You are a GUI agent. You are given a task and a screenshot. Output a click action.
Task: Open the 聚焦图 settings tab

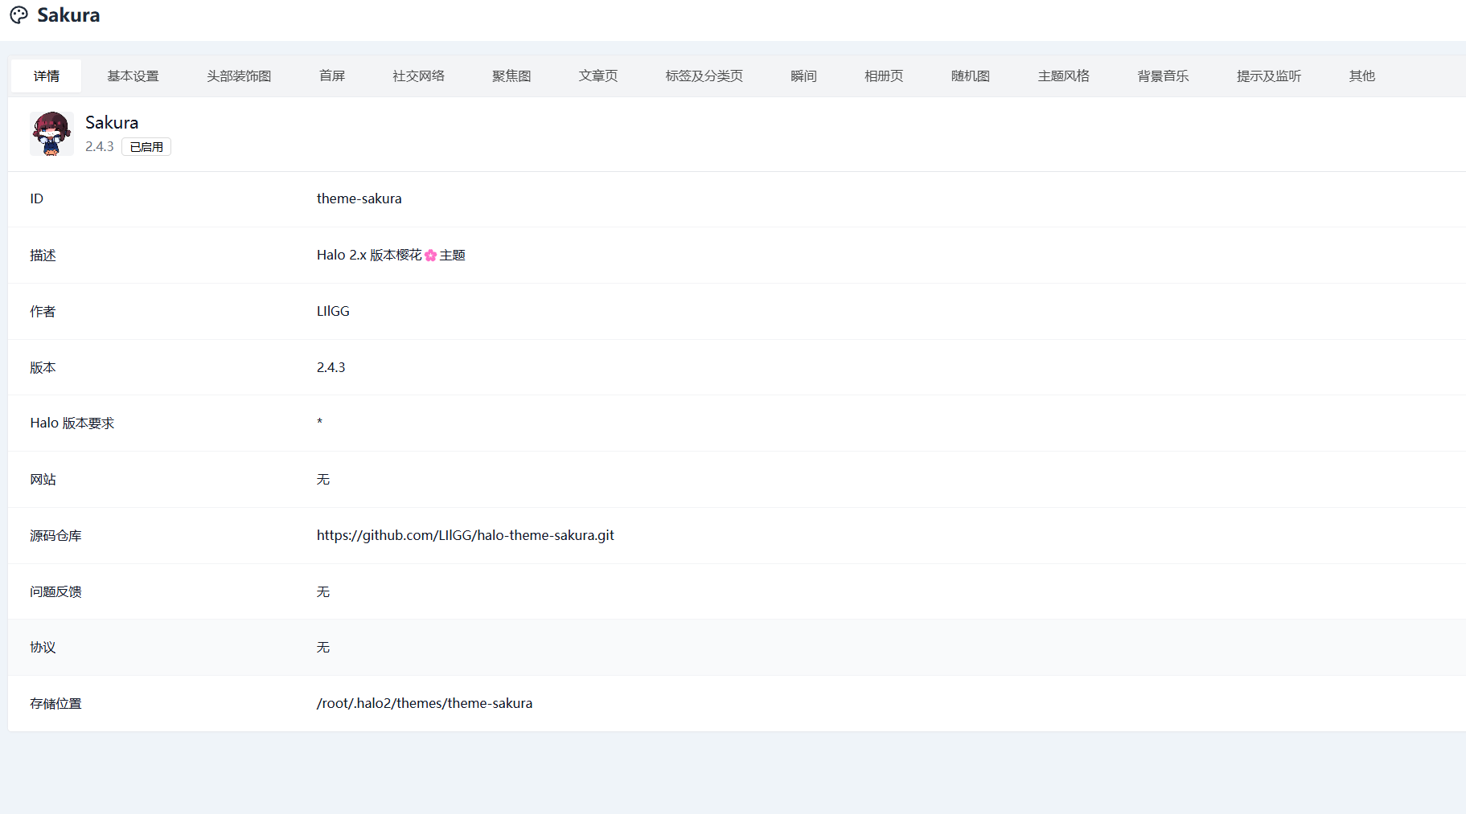[511, 76]
